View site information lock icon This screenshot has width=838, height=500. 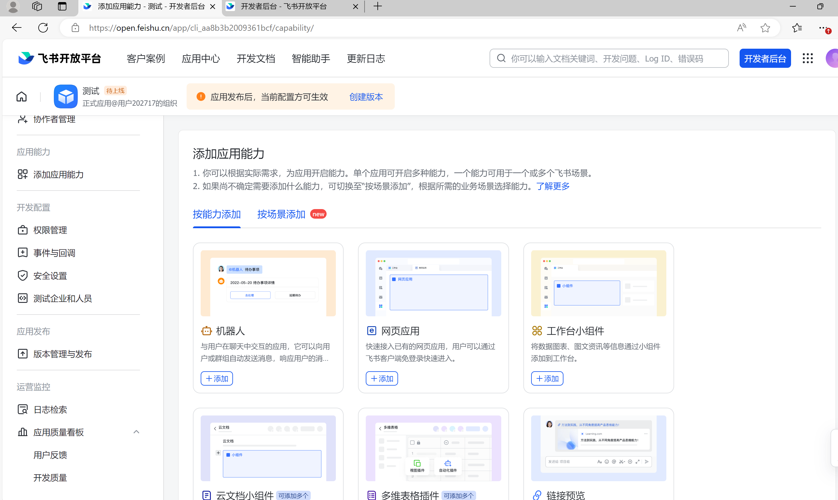click(x=75, y=27)
